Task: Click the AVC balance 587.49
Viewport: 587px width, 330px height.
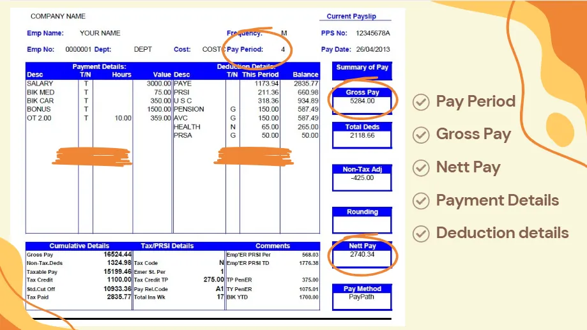Action: 308,118
